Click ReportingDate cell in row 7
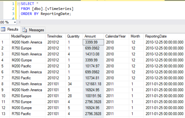185x118 pixels. click(164, 78)
